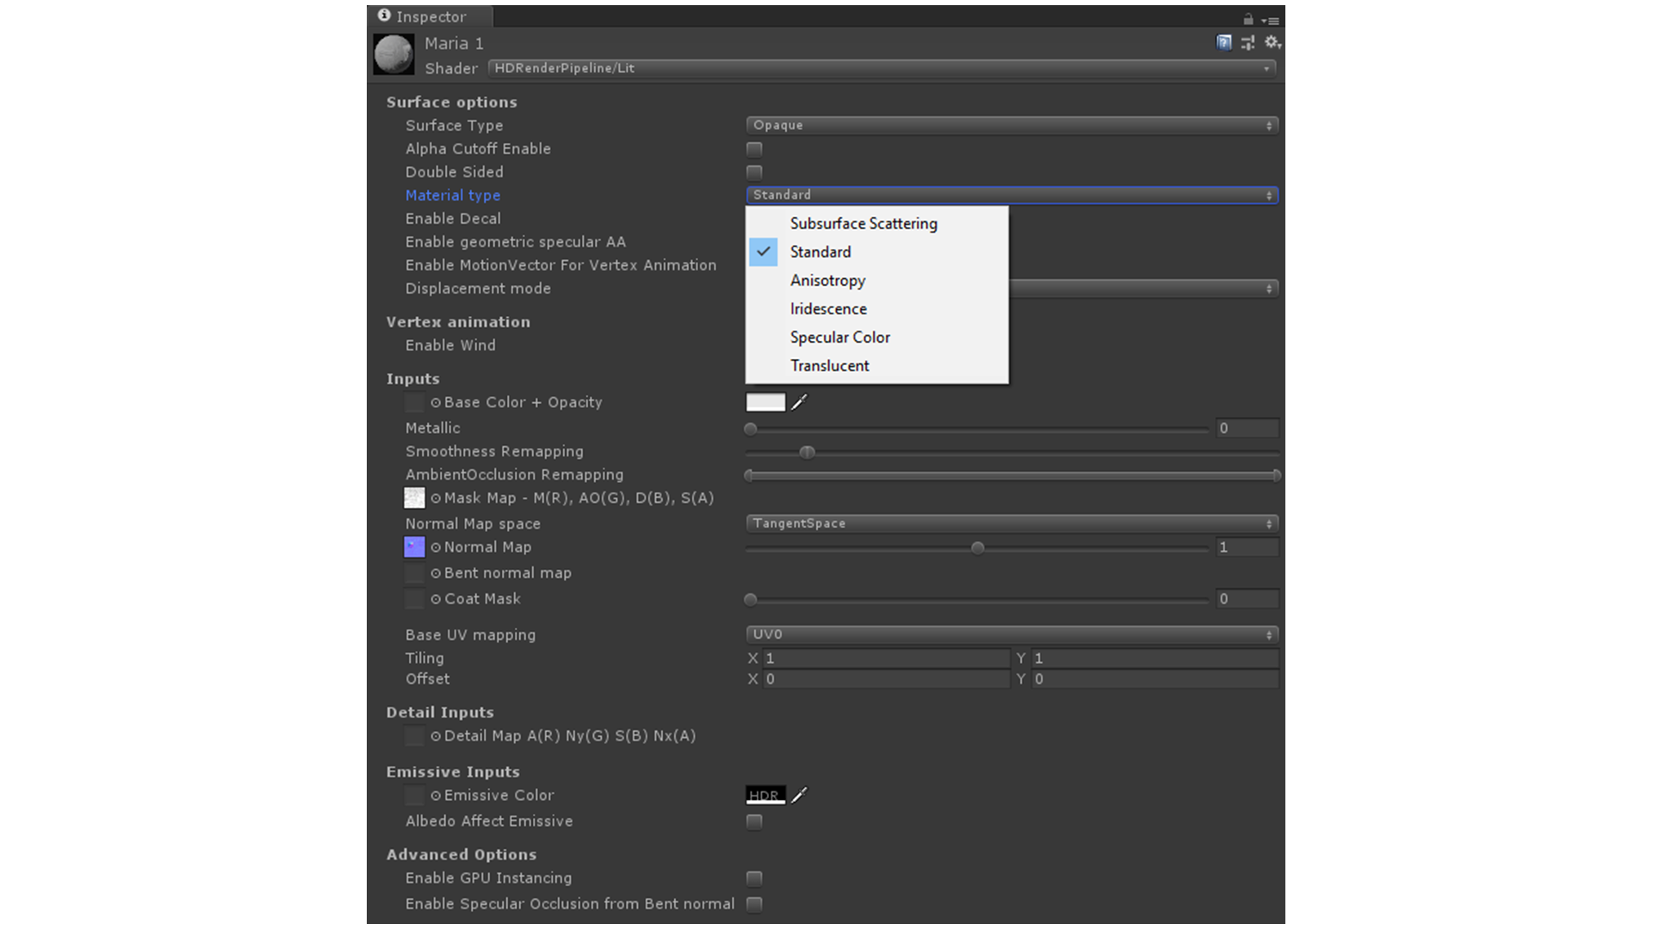This screenshot has width=1653, height=930.
Task: Enable Specular Occlusion from Bent normal checkbox
Action: [x=754, y=904]
